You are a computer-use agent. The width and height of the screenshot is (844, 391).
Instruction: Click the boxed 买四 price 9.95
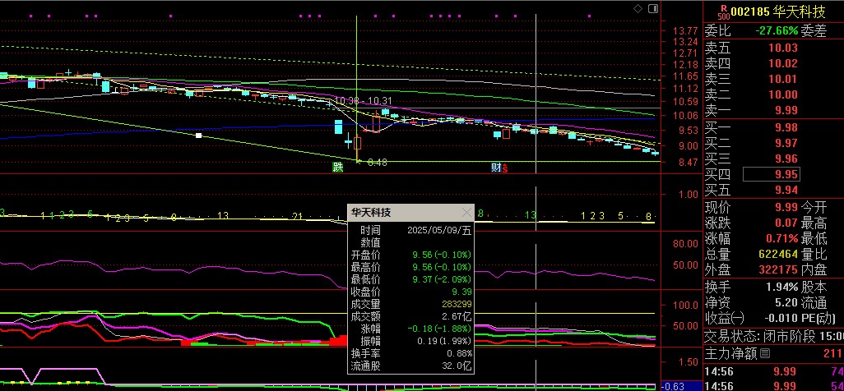click(x=772, y=174)
